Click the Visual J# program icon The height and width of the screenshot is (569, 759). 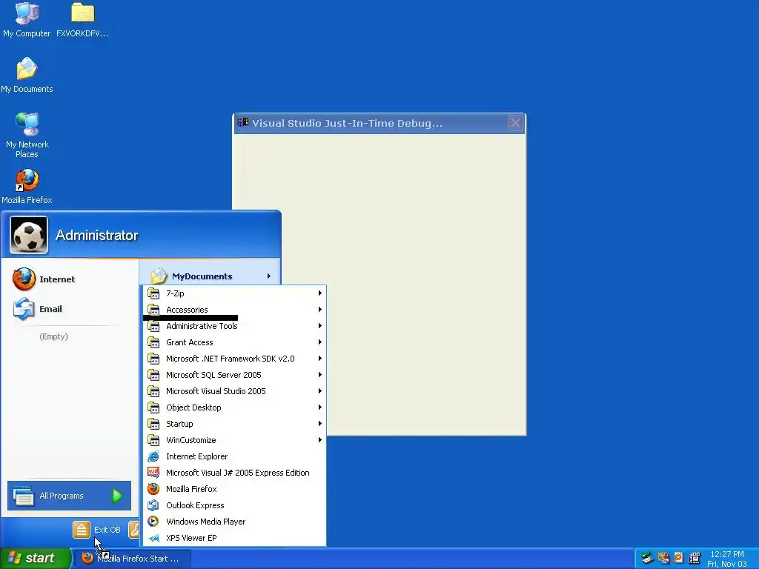pyautogui.click(x=153, y=473)
